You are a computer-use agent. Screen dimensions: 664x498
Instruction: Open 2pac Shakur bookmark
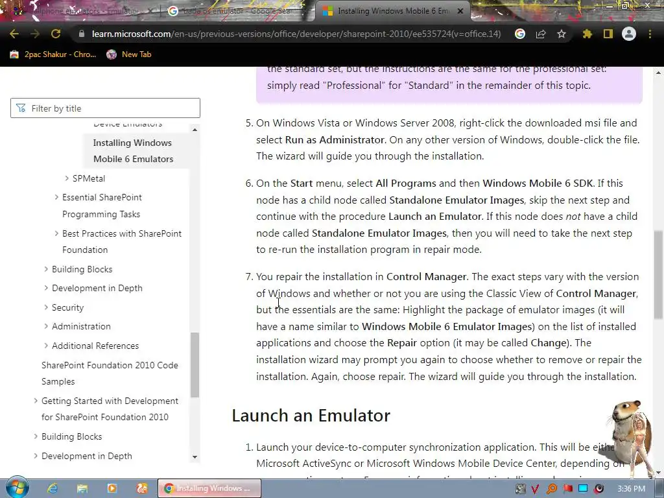point(53,54)
